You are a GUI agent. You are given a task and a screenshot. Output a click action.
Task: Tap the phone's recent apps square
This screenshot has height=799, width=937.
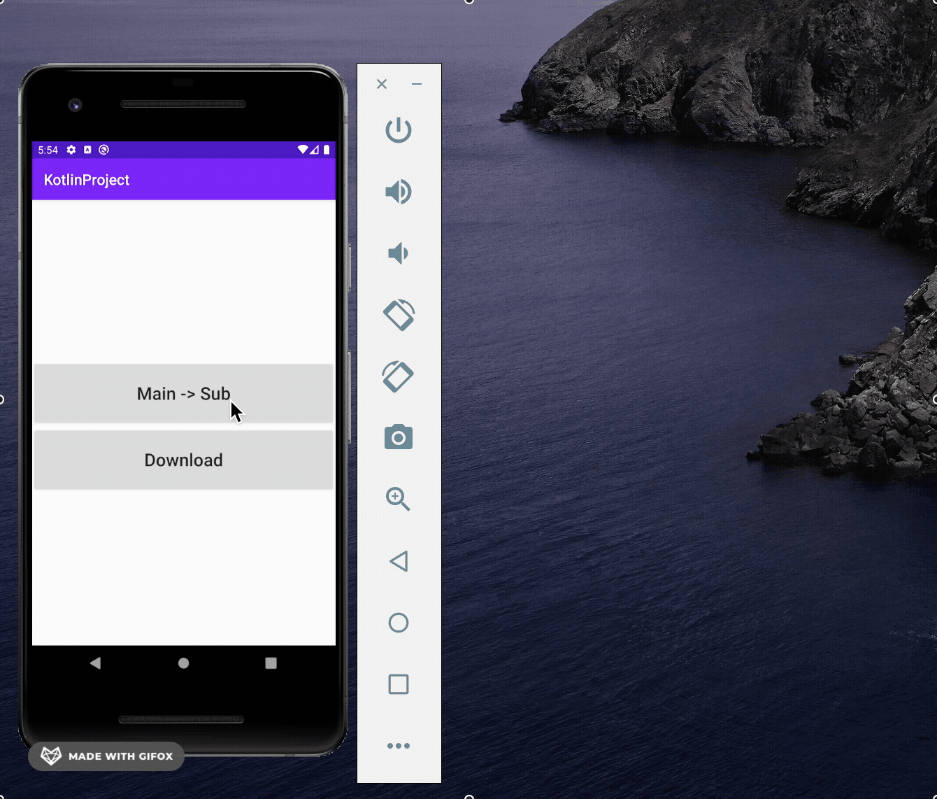click(271, 663)
